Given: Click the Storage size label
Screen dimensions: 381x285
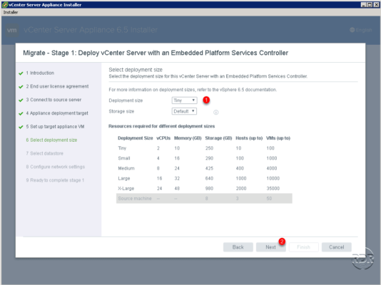Looking at the screenshot, I should tap(121, 111).
